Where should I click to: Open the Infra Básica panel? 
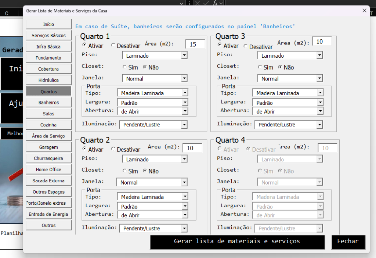click(x=48, y=47)
